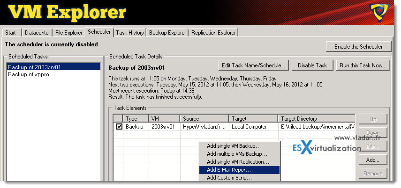
Task: Select Backup of xppro scheduled task
Action: click(x=53, y=74)
